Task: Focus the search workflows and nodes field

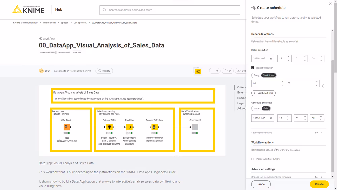Action: (170, 10)
